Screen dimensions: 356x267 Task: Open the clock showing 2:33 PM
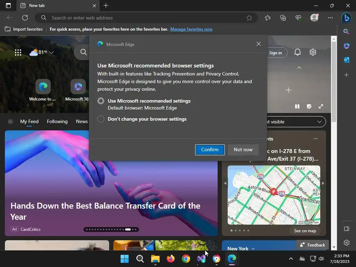point(340,259)
